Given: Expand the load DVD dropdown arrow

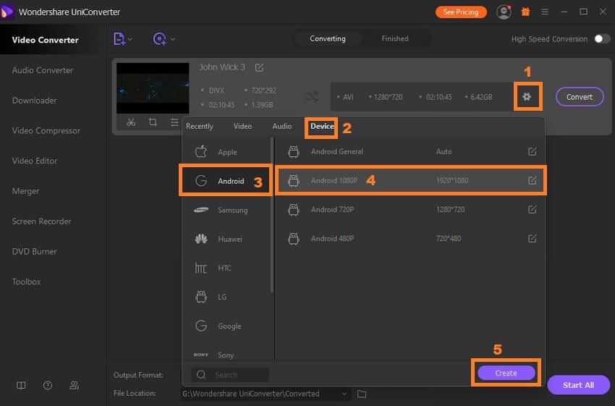Looking at the screenshot, I should click(173, 39).
